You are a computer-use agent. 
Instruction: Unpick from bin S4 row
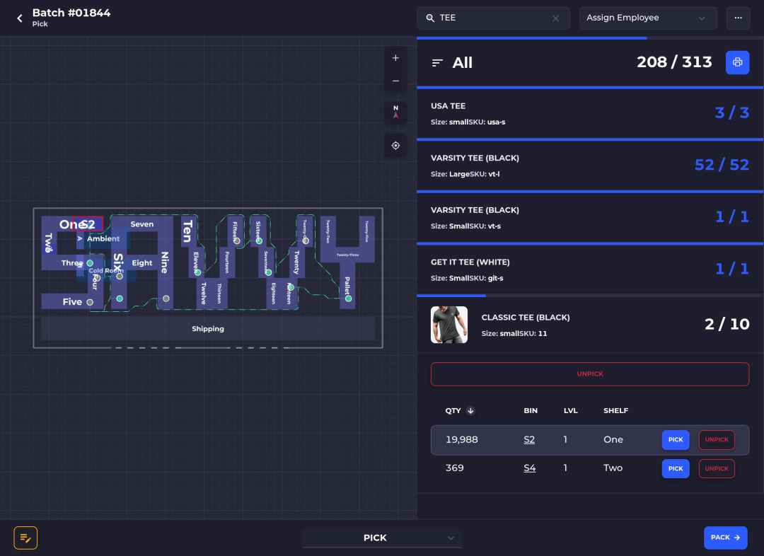[x=716, y=468]
